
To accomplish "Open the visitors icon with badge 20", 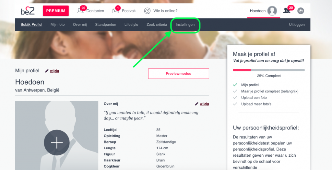I will [x=287, y=11].
